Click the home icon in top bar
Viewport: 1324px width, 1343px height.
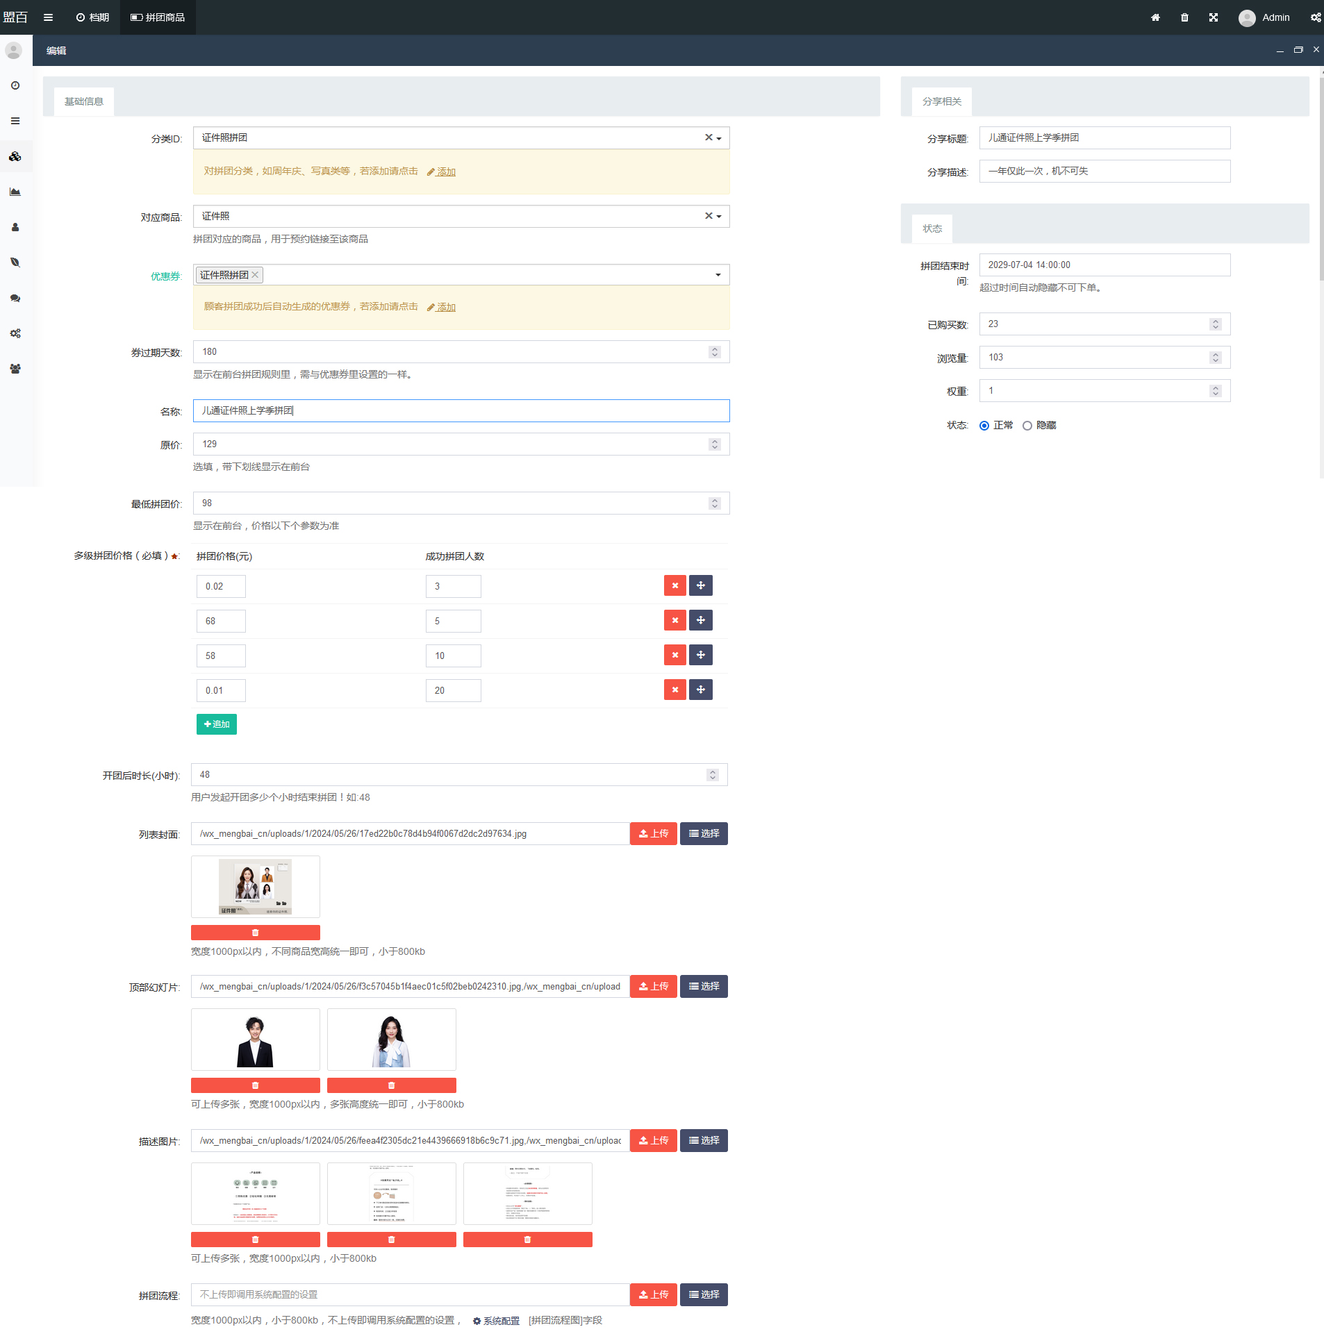(1155, 17)
